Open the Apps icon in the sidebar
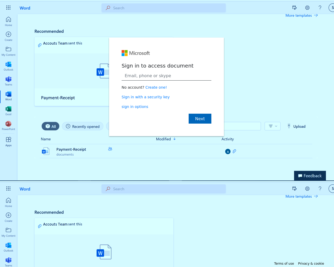Screen dimensions: 334x267 click(8, 142)
